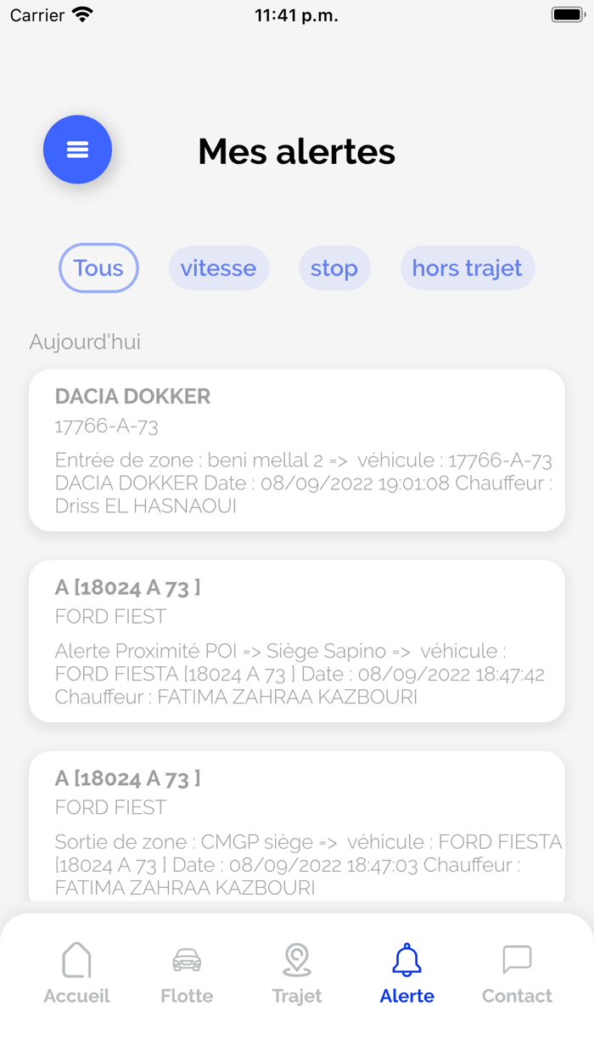Switch to the Contact tab
Image resolution: width=594 pixels, height=1057 pixels.
point(516,973)
